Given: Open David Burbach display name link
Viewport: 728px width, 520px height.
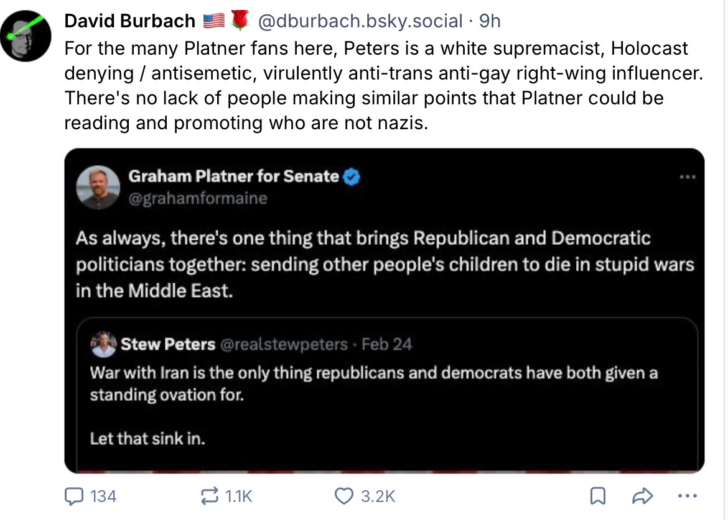Looking at the screenshot, I should [x=129, y=21].
